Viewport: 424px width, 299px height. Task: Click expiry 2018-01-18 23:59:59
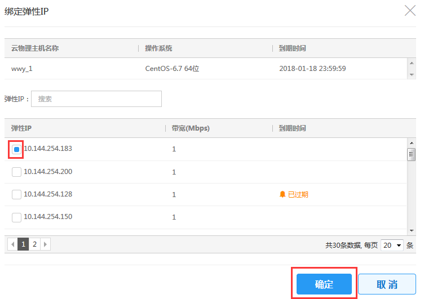point(312,69)
